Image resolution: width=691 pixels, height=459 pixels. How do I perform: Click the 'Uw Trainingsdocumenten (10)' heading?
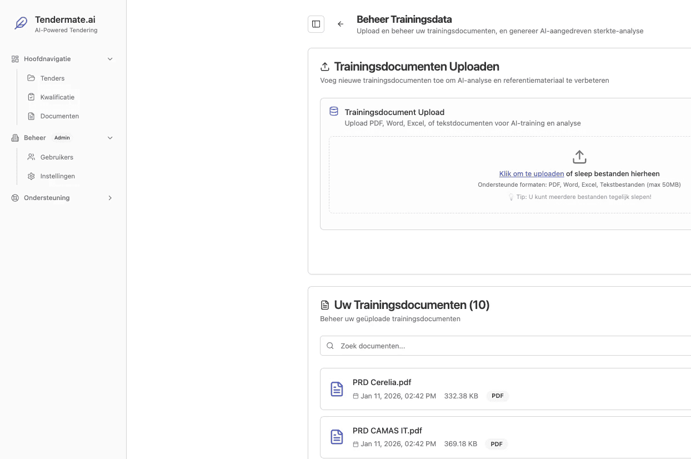pyautogui.click(x=412, y=305)
